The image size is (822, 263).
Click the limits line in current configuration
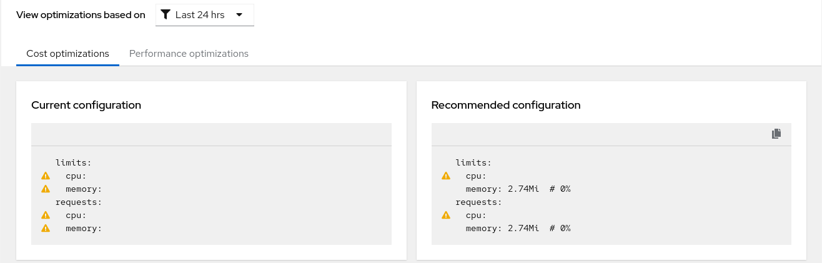[74, 163]
